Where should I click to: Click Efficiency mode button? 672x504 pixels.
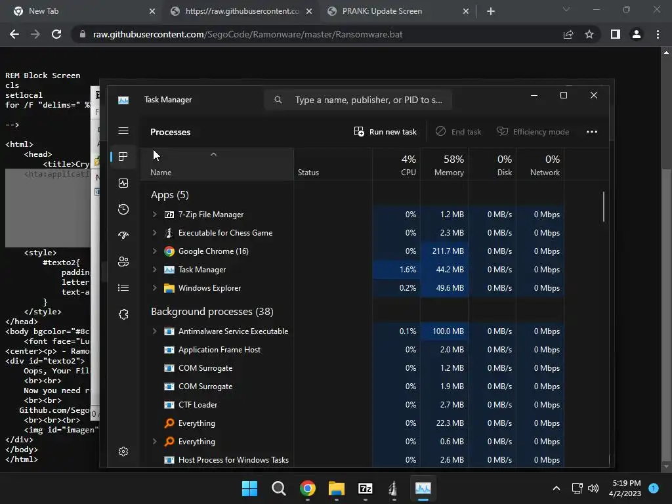533,132
